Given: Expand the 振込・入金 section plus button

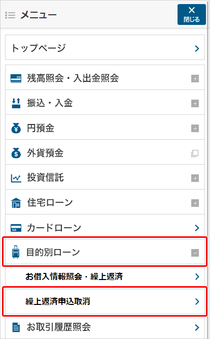Looking at the screenshot, I should tap(195, 104).
